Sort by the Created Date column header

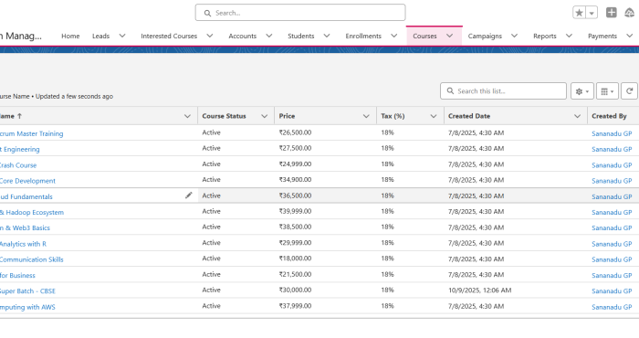(x=469, y=116)
